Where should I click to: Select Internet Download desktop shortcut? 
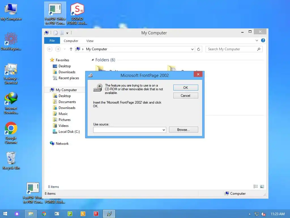tap(11, 103)
